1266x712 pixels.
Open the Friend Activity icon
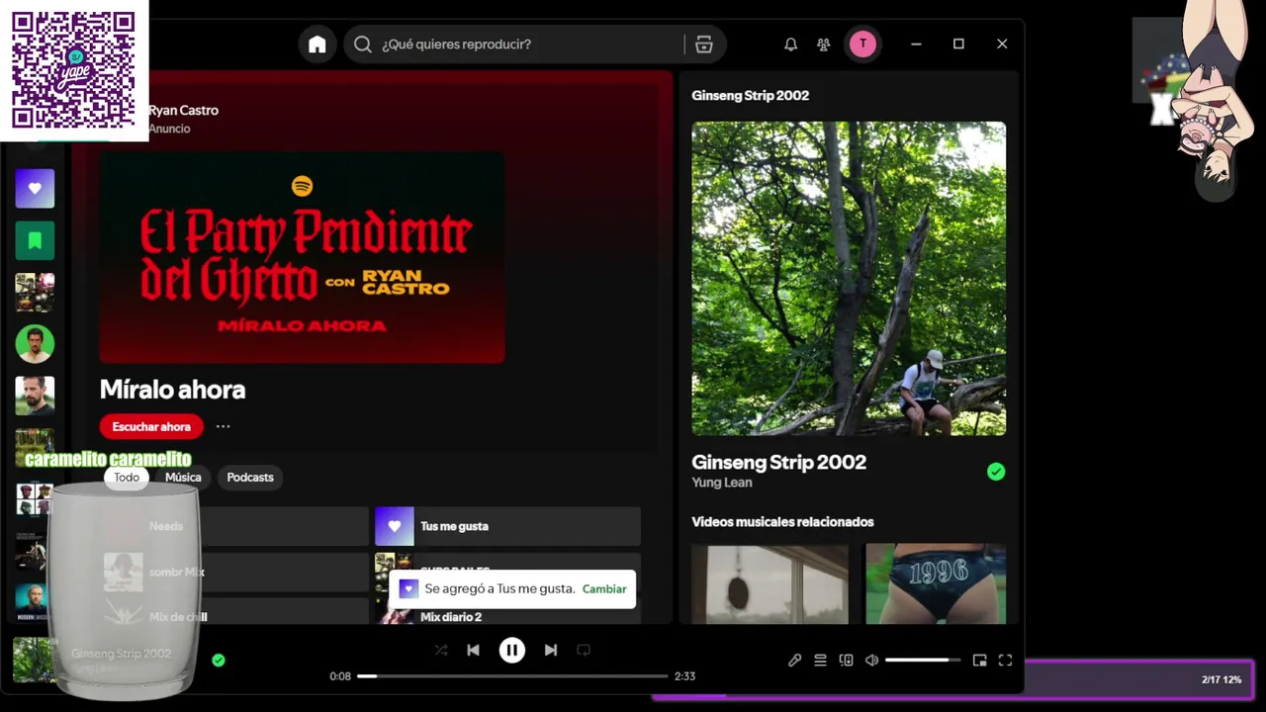823,44
